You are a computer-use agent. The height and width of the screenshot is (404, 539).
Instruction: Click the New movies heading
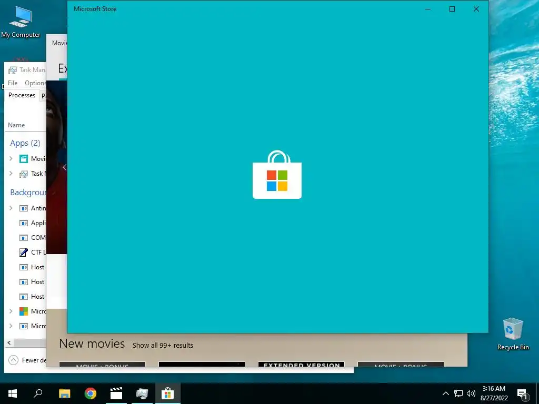[92, 344]
